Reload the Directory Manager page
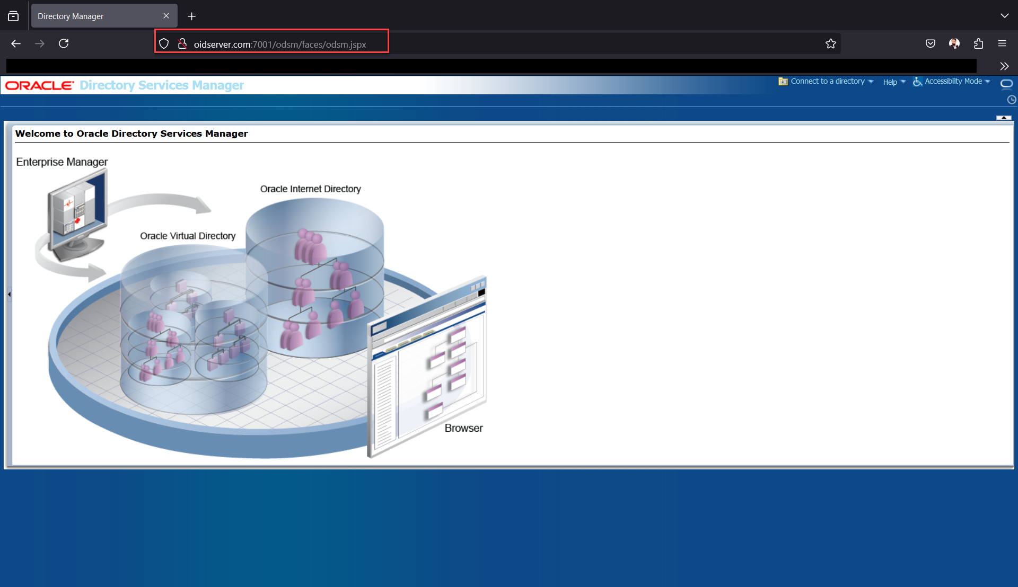 tap(64, 43)
